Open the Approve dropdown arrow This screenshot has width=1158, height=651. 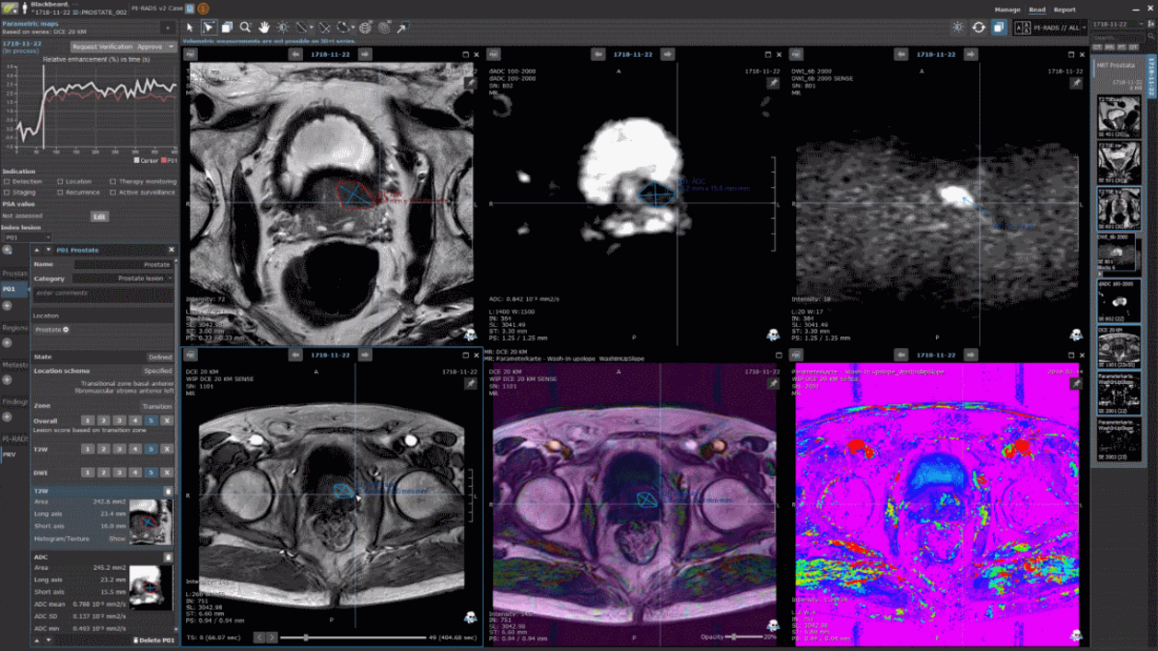tap(170, 47)
